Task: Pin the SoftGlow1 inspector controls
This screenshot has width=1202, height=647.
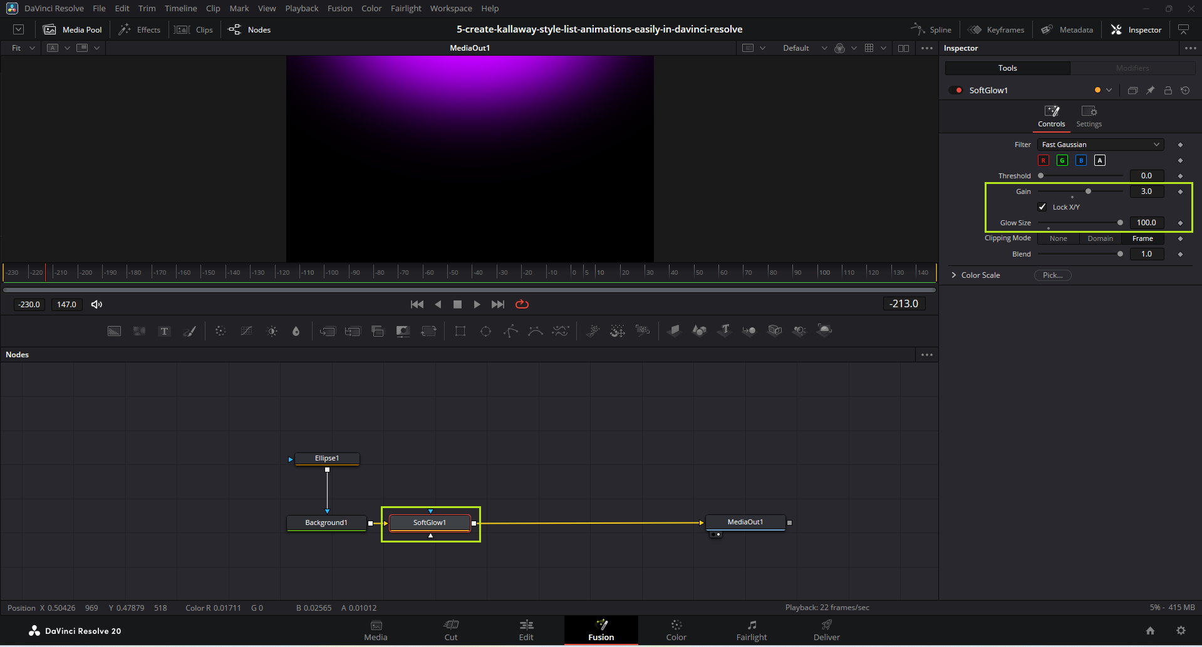Action: 1150,90
